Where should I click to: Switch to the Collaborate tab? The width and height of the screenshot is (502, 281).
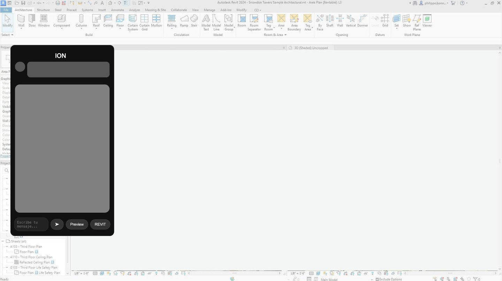[x=179, y=10]
